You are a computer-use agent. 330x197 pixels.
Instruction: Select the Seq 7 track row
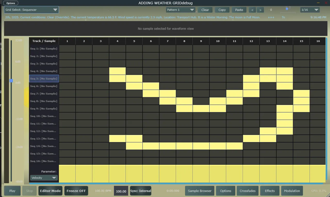[44, 93]
